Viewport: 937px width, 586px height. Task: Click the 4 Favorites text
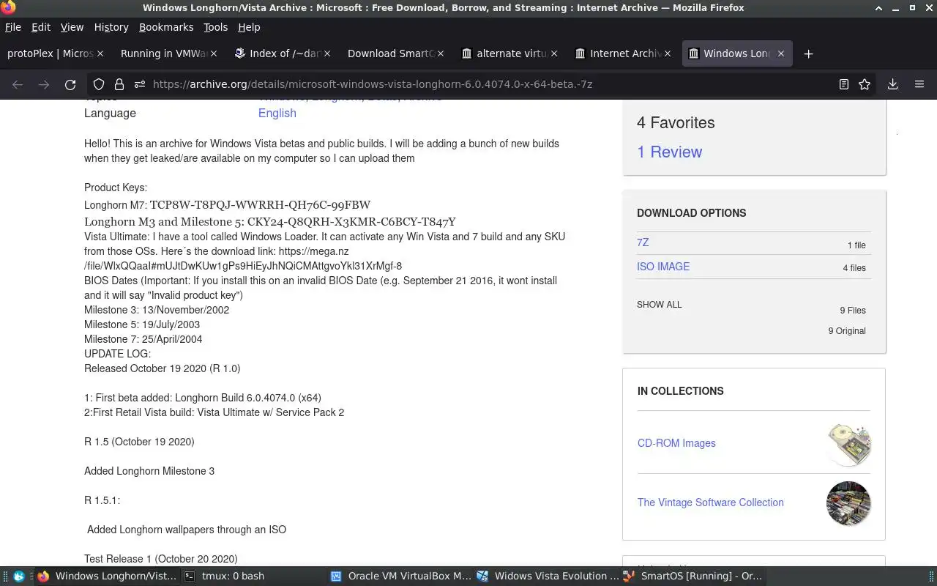click(676, 122)
